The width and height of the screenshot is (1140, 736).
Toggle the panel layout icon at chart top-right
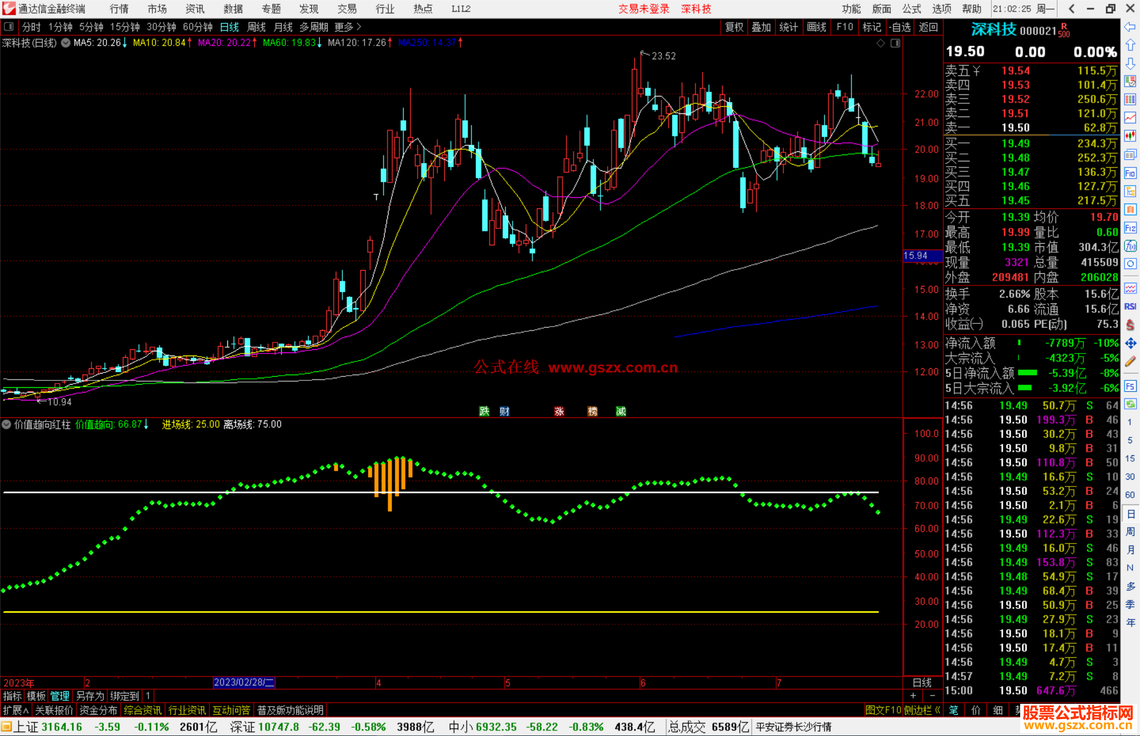click(x=895, y=43)
